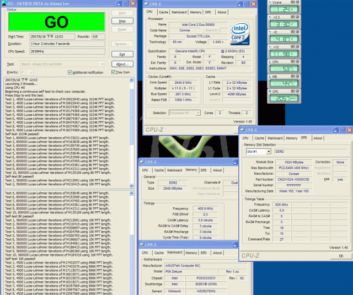Click the rectangular icon on the +12 monitor header
The height and width of the screenshot is (295, 353).
293,46
